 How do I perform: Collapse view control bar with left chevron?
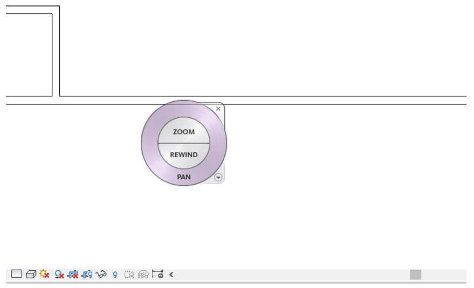171,275
